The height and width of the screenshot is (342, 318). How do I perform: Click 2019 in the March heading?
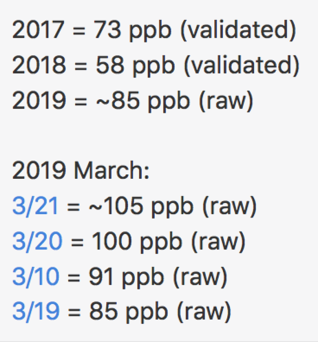[39, 170]
